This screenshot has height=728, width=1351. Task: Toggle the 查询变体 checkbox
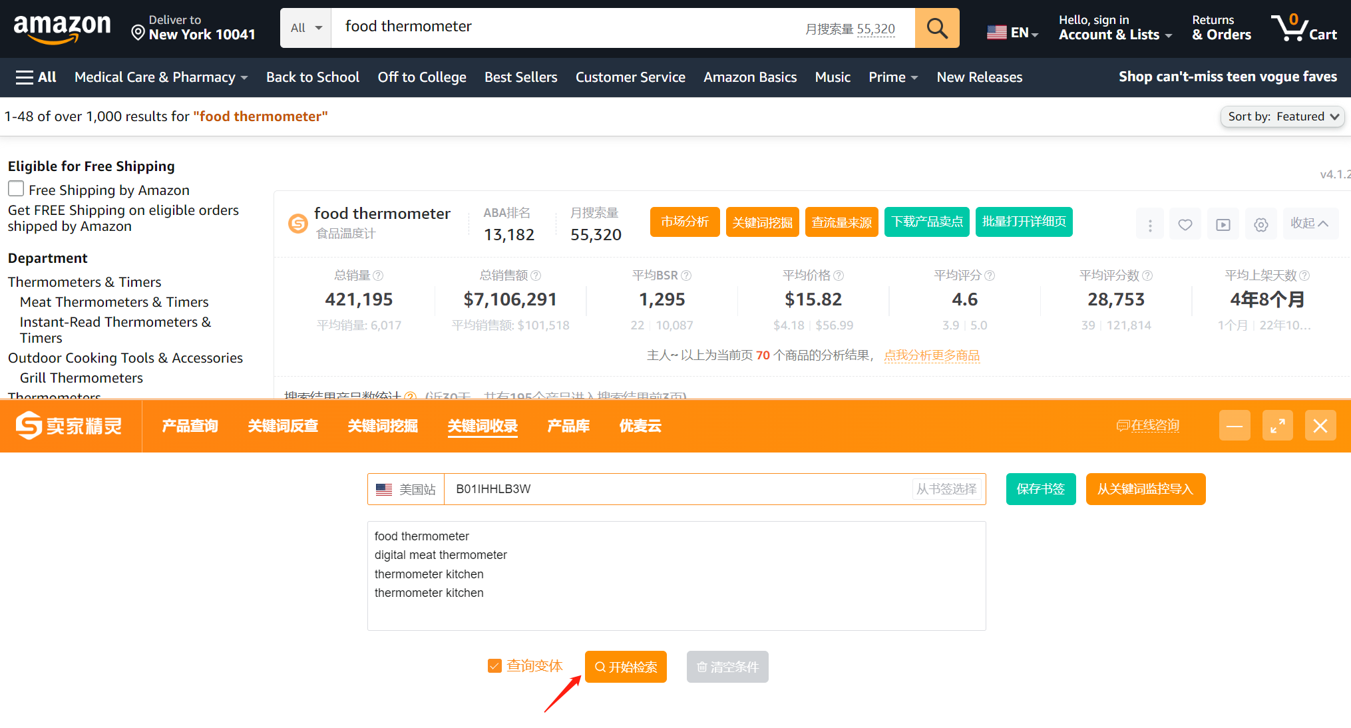(x=494, y=666)
